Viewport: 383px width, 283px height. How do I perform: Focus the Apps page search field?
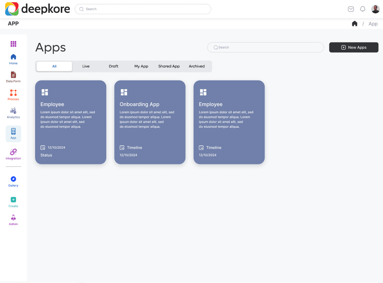click(x=265, y=47)
